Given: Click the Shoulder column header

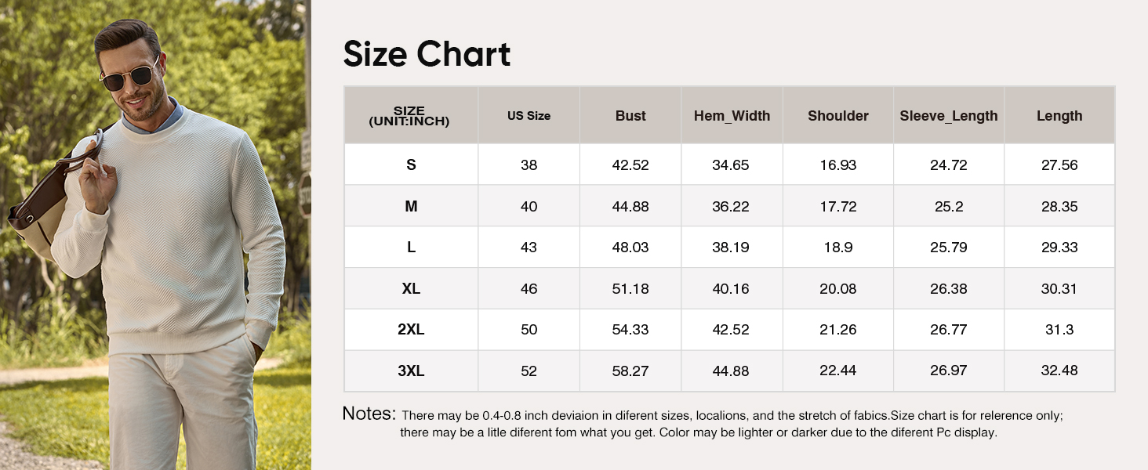Looking at the screenshot, I should point(838,116).
